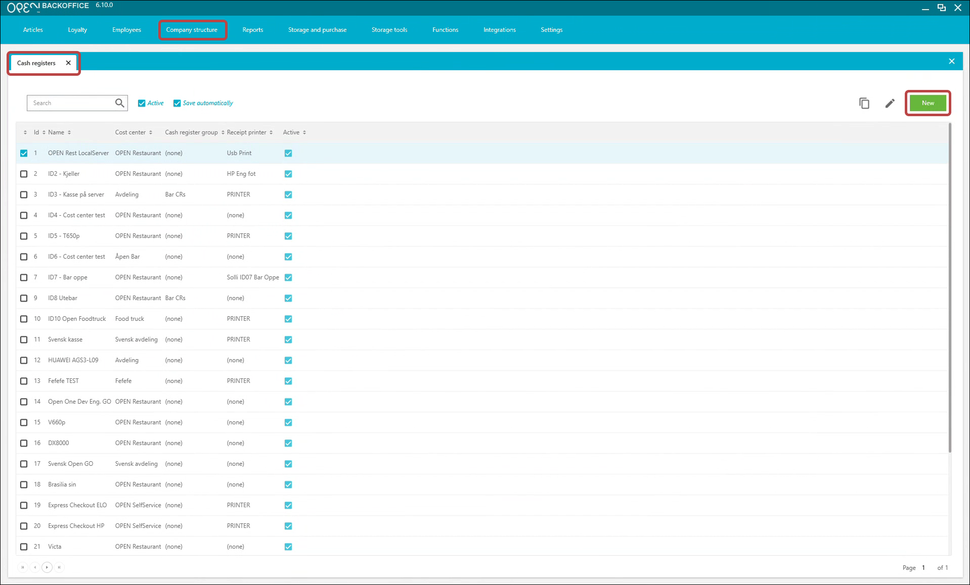Screen dimensions: 970x585
Task: Uncheck Active for Brasilia sin row
Action: coord(288,484)
